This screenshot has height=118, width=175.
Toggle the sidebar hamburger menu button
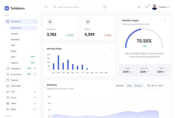tap(46, 7)
